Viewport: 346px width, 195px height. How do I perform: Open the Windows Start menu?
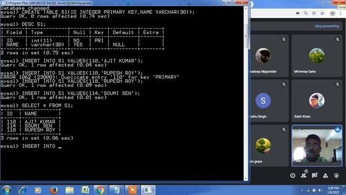(x=6, y=190)
